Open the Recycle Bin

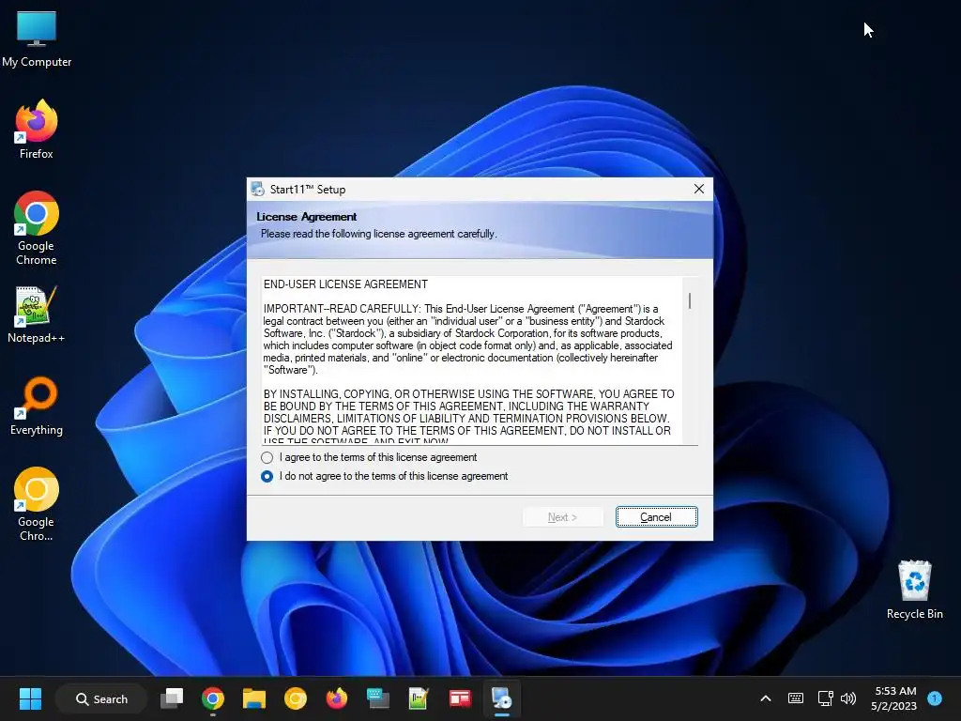pyautogui.click(x=914, y=590)
